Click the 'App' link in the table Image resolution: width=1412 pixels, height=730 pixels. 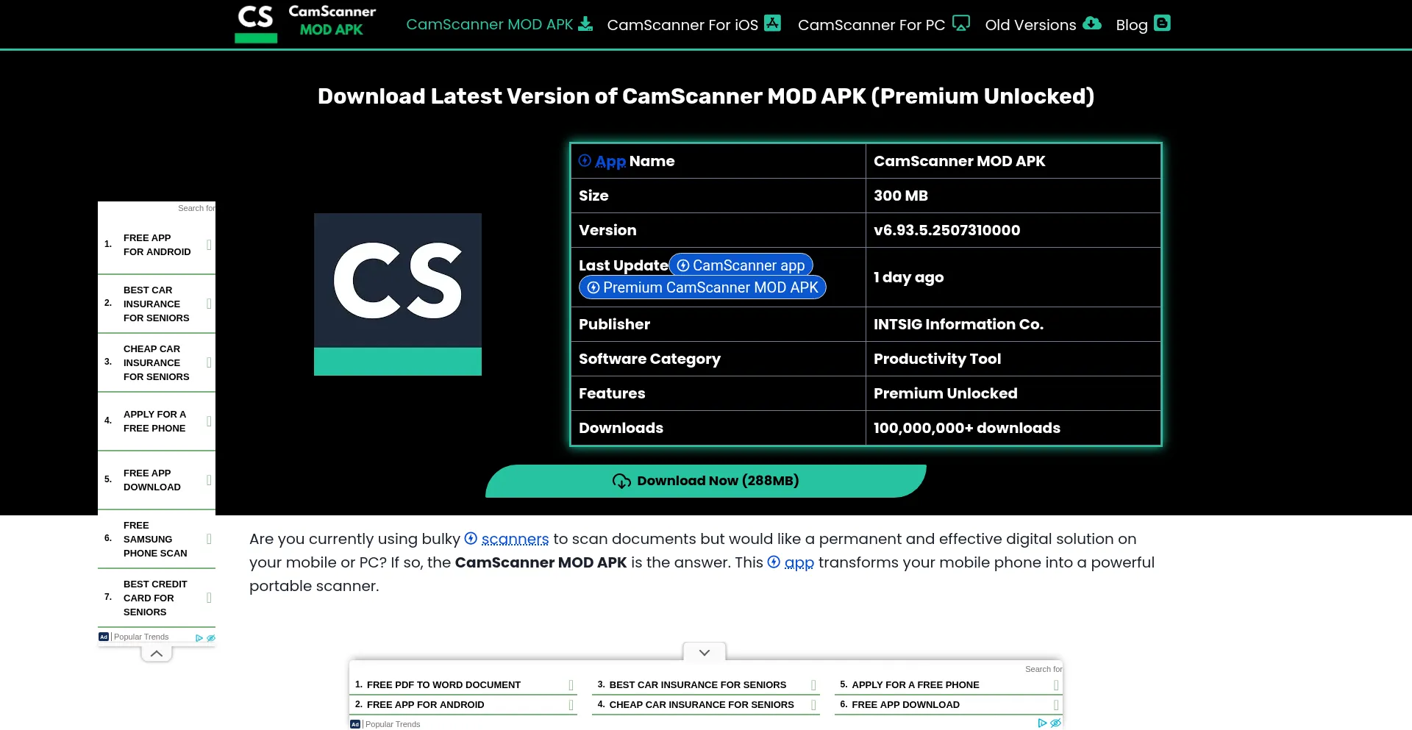click(610, 161)
